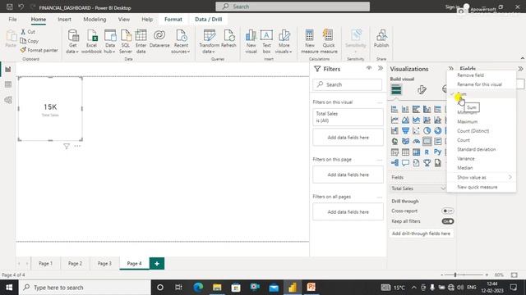Image resolution: width=526 pixels, height=295 pixels.
Task: Select the area chart visual
Action: pyautogui.click(x=405, y=120)
